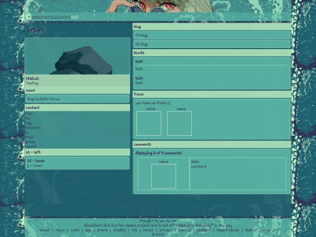Click the frens section header

click(212, 94)
